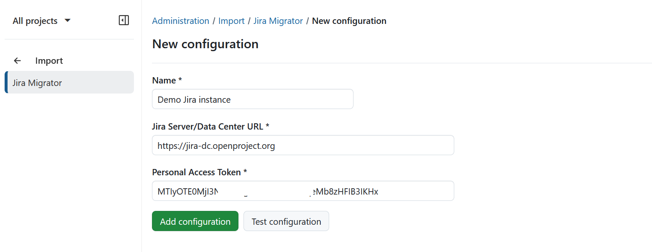The width and height of the screenshot is (652, 252).
Task: Go back using the arrow beside Import
Action: (x=17, y=61)
